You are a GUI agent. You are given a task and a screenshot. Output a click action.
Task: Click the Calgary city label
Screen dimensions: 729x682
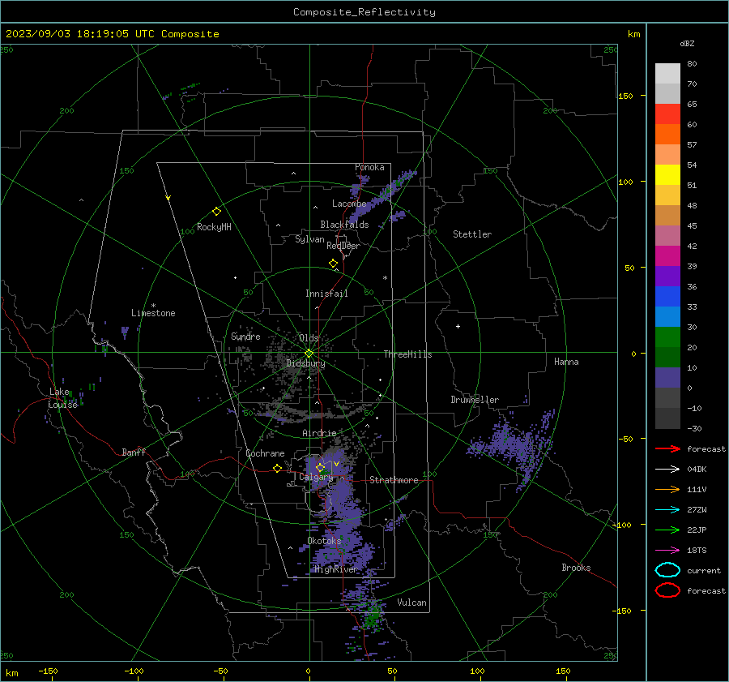pyautogui.click(x=316, y=477)
